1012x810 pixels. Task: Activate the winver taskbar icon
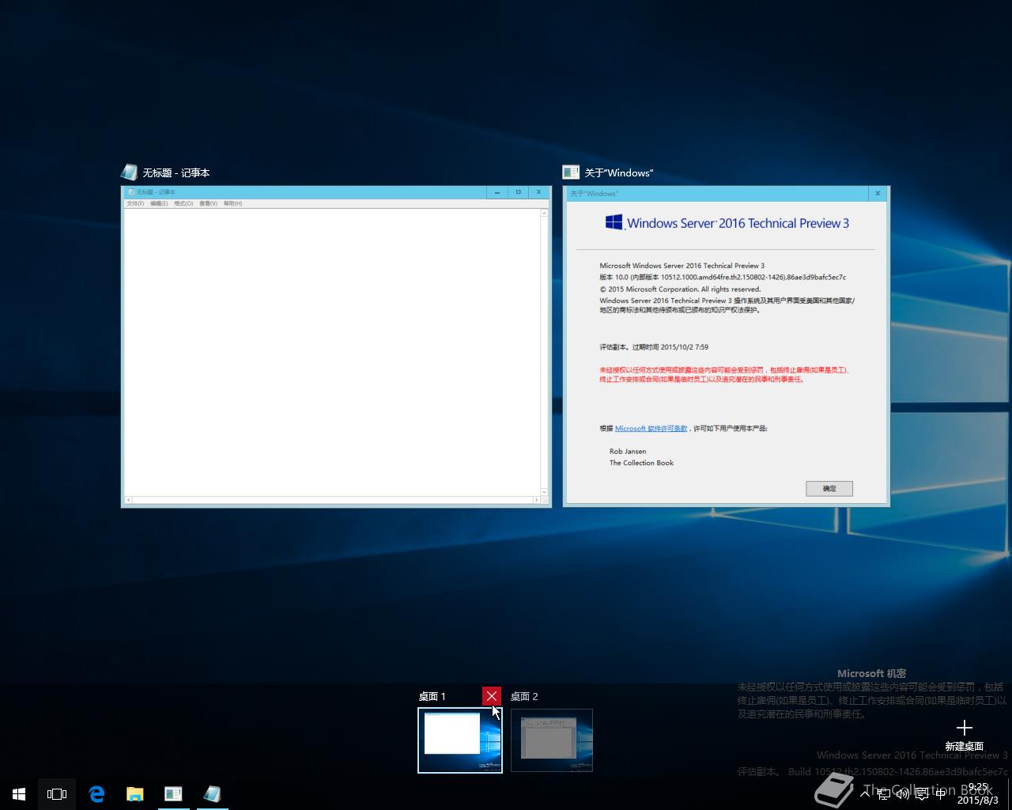(x=173, y=794)
